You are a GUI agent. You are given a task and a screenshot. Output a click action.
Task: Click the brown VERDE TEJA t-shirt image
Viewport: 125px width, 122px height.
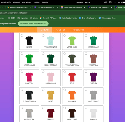tap(93, 59)
